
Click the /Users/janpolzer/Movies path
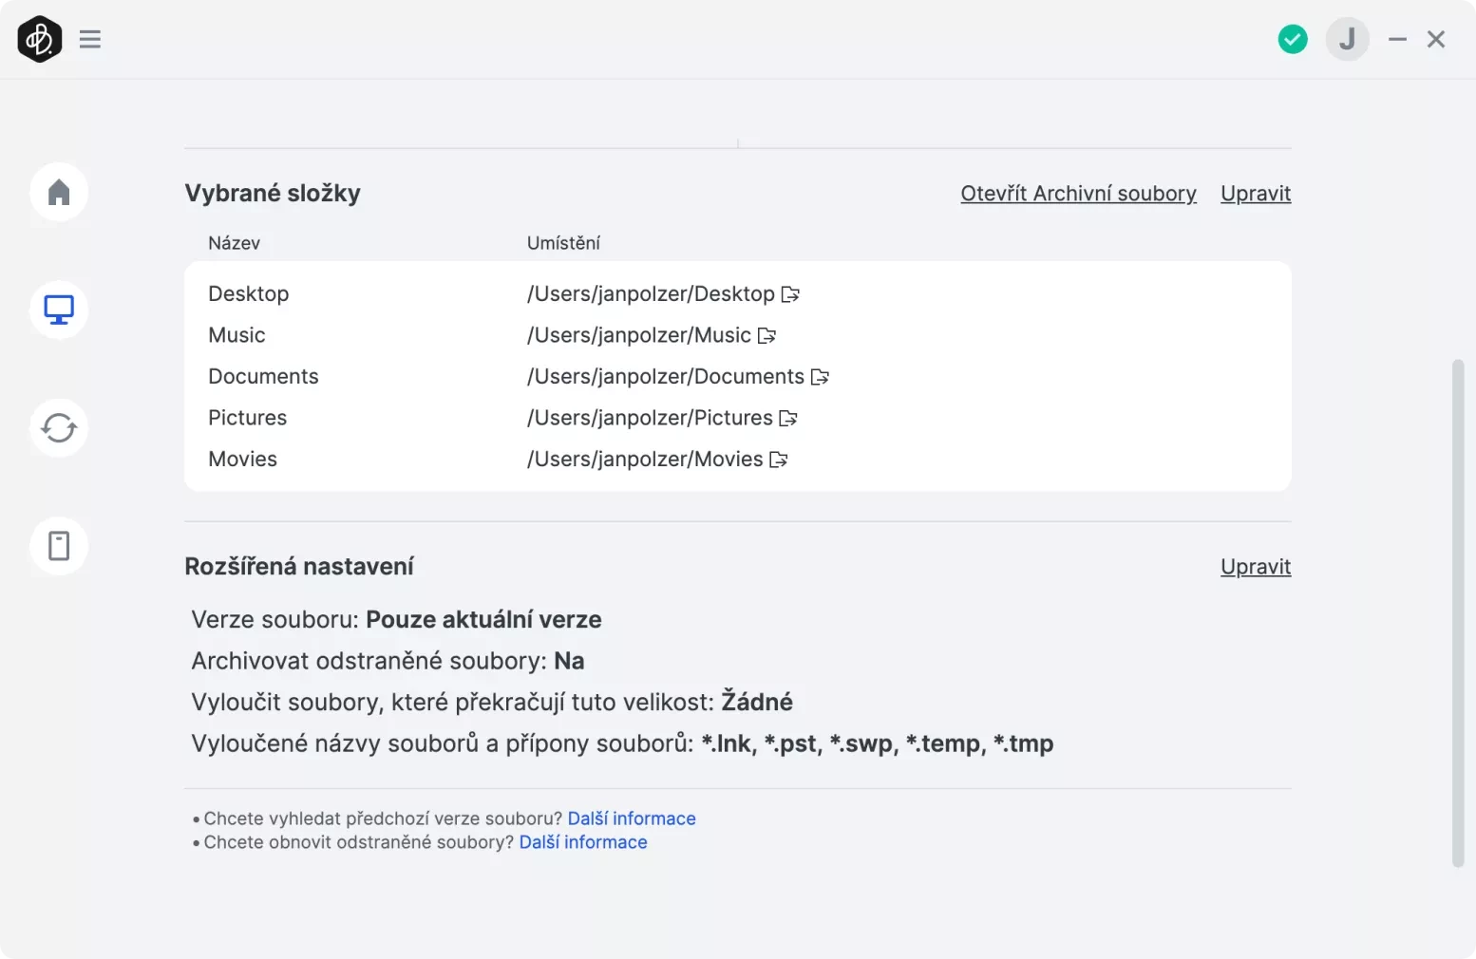(645, 459)
